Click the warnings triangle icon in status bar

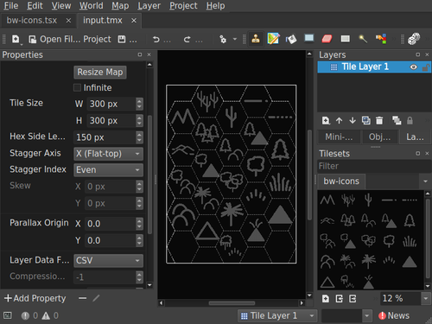pyautogui.click(x=46, y=316)
